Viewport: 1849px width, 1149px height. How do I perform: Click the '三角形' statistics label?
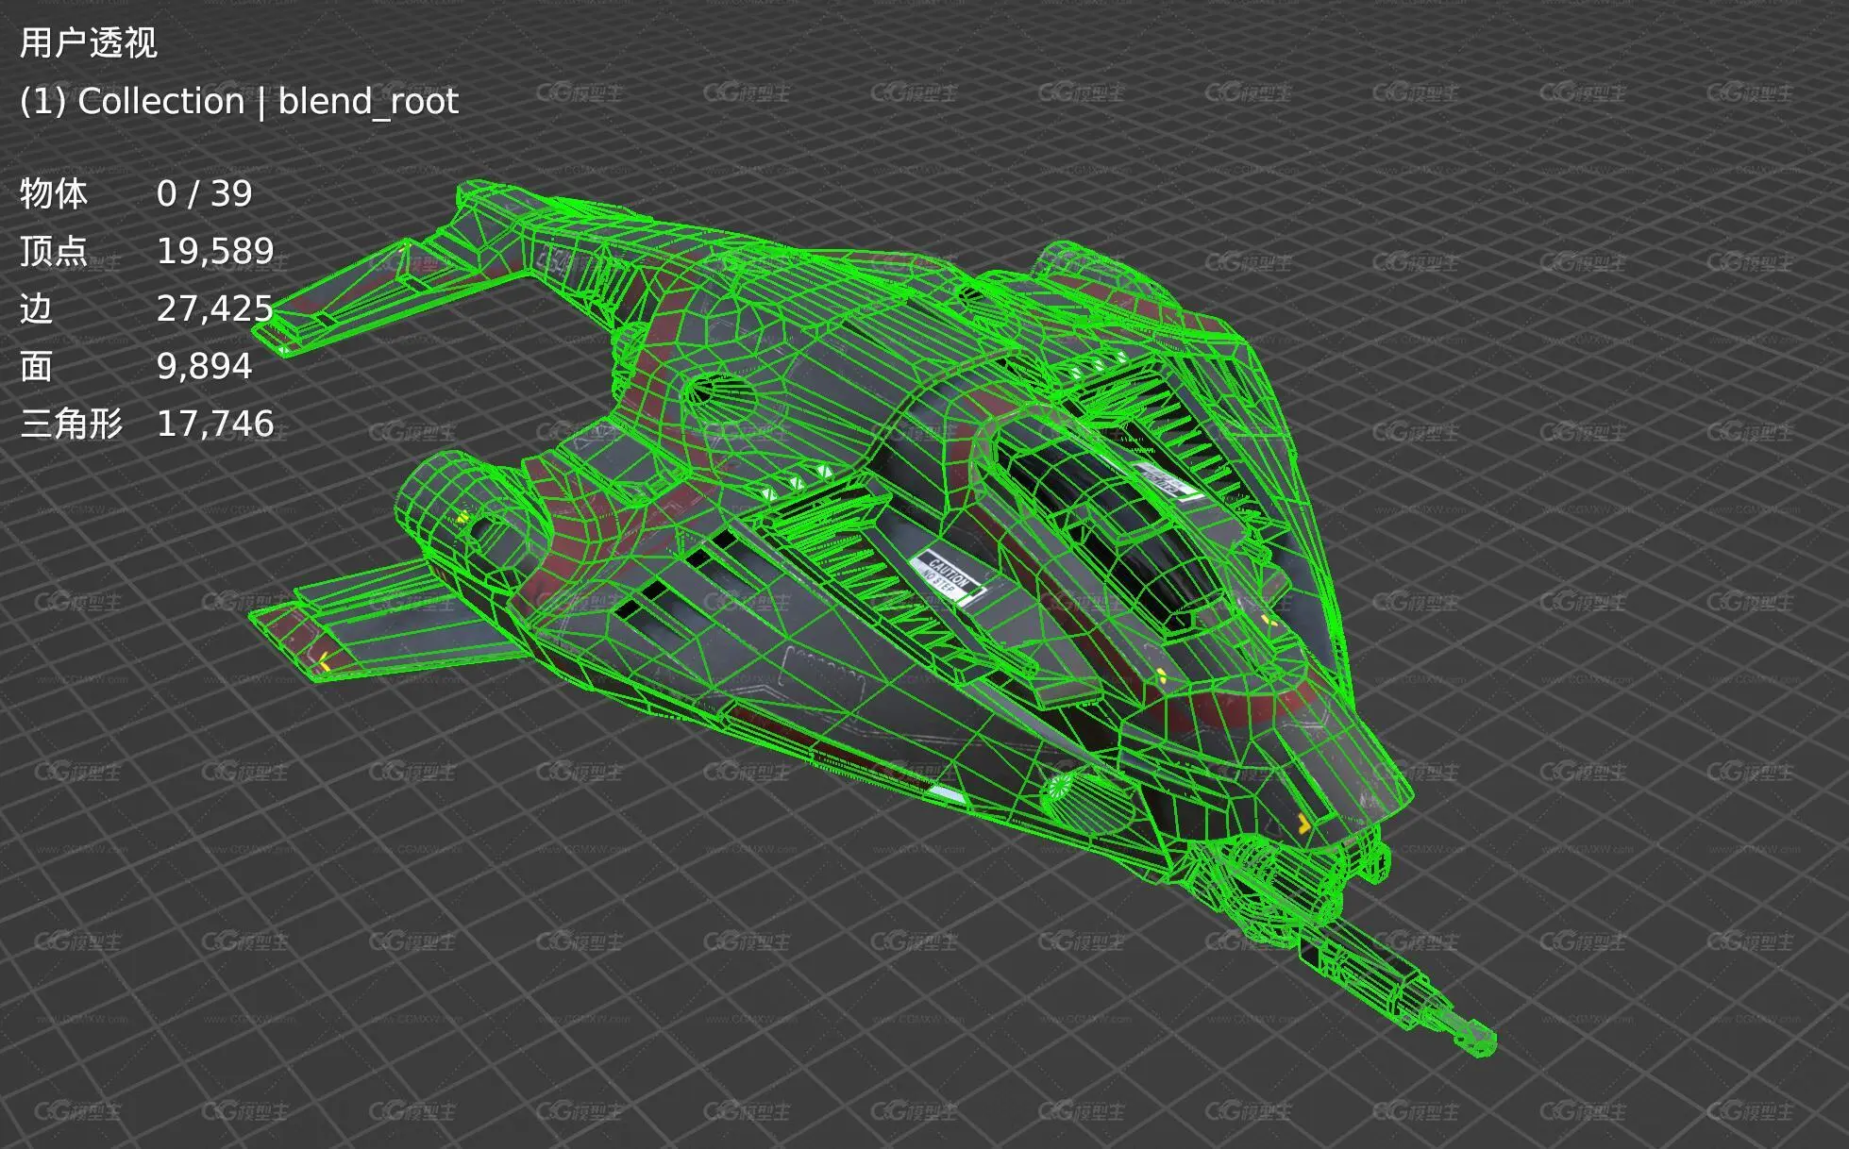click(x=72, y=424)
